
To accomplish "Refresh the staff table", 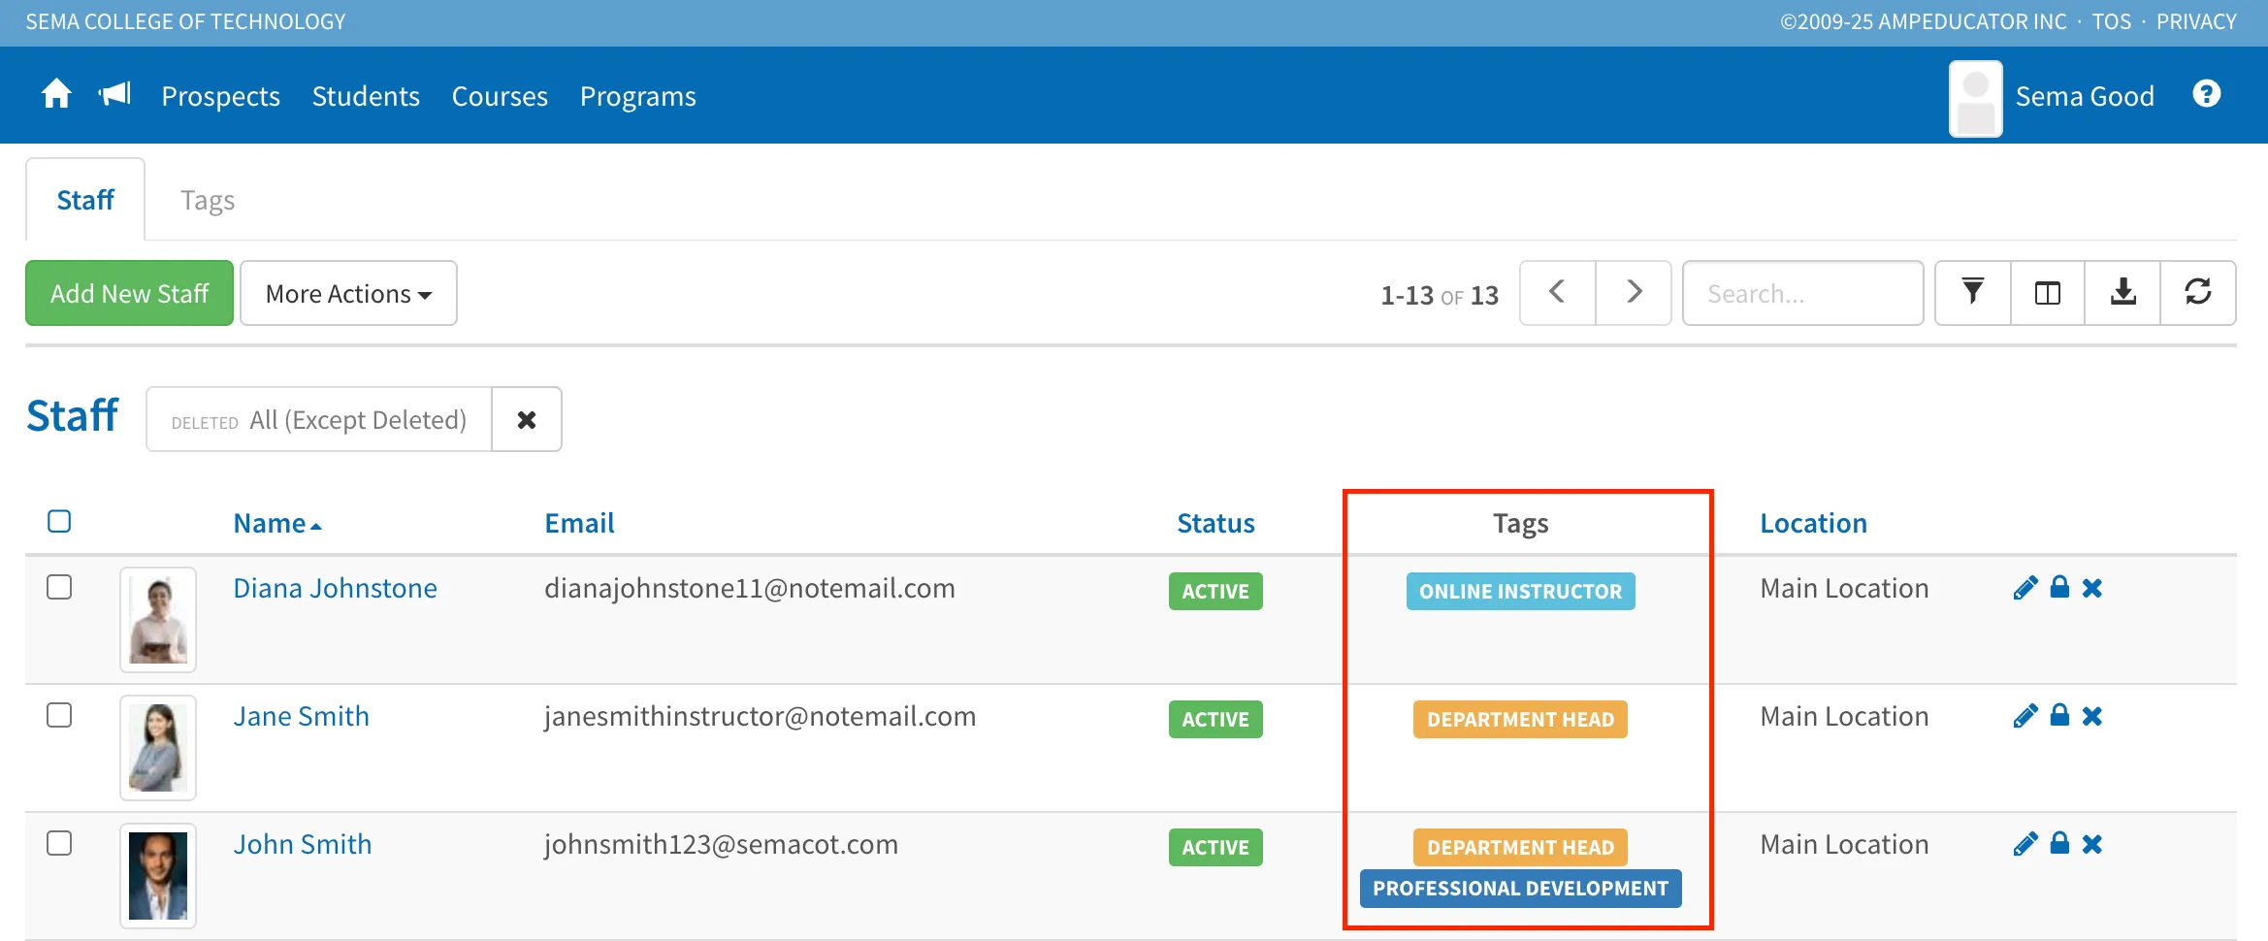I will (x=2198, y=292).
